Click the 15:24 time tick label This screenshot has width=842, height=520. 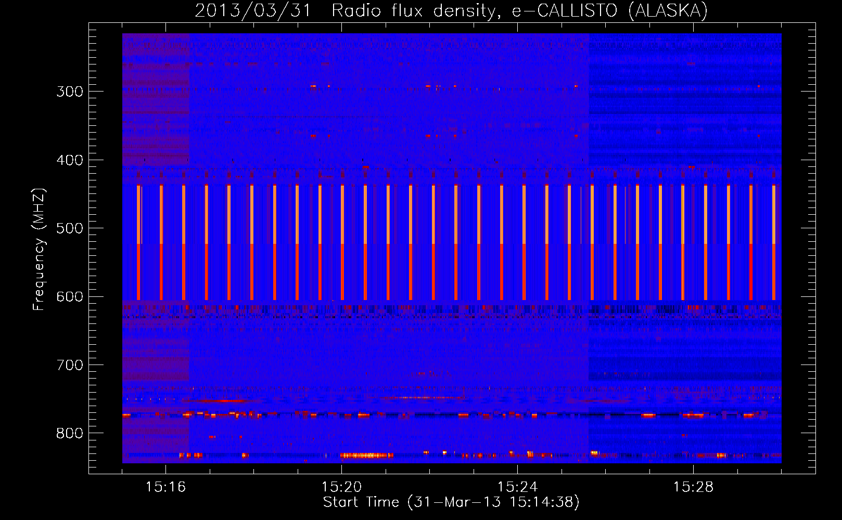(517, 487)
